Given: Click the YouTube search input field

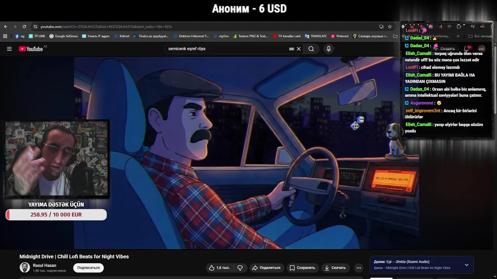Looking at the screenshot, I should (227, 49).
